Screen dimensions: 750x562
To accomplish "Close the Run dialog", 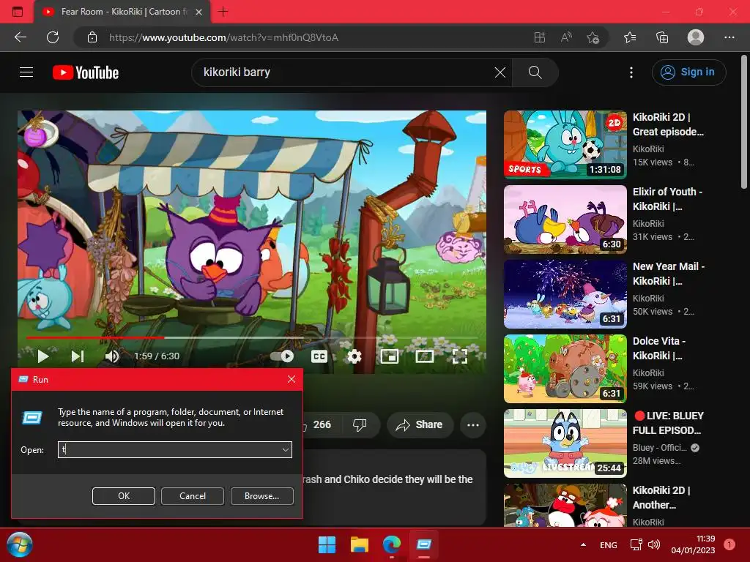I will coord(292,379).
